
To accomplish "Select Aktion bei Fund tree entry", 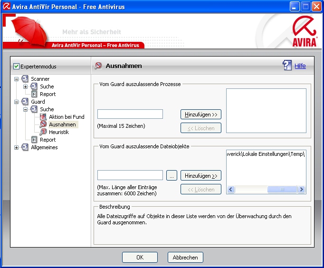I will 67,117.
